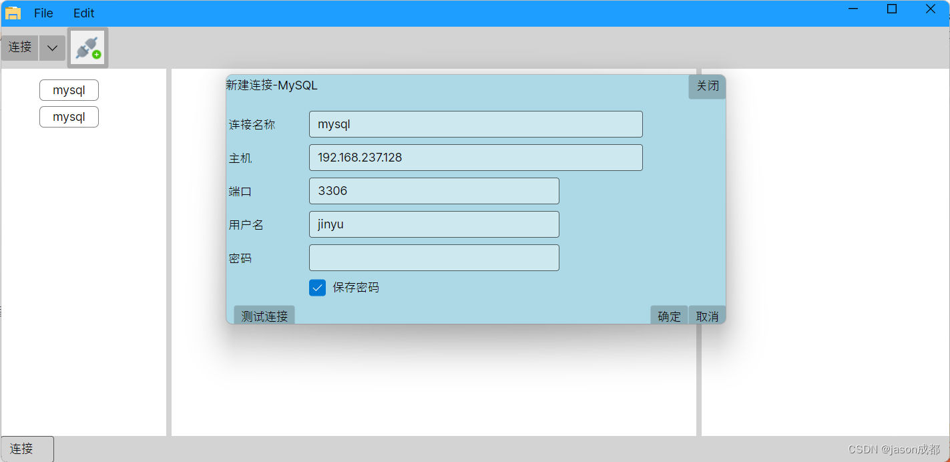Open the Edit menu
Image resolution: width=950 pixels, height=462 pixels.
[84, 13]
